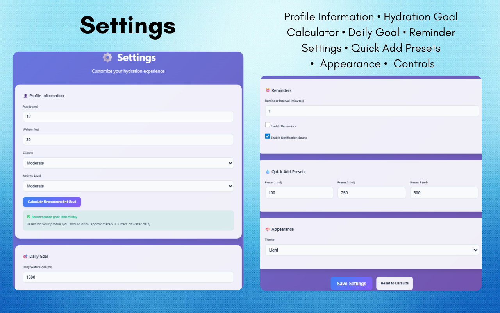500x313 pixels.
Task: Click the Calculate Recommended Goal button
Action: pyautogui.click(x=52, y=202)
